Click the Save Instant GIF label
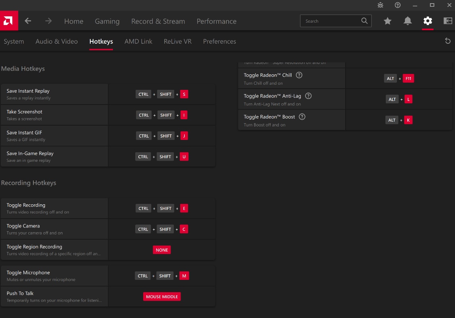The width and height of the screenshot is (455, 318). click(x=24, y=133)
